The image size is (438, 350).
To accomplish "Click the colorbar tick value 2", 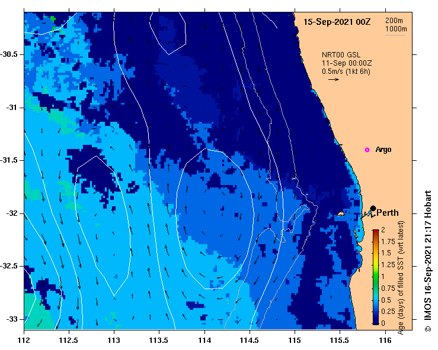I will point(383,230).
